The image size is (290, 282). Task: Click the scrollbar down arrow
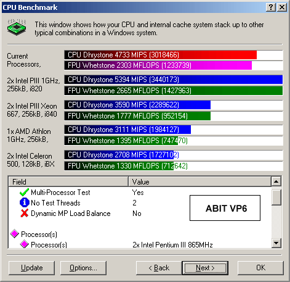pyautogui.click(x=276, y=243)
